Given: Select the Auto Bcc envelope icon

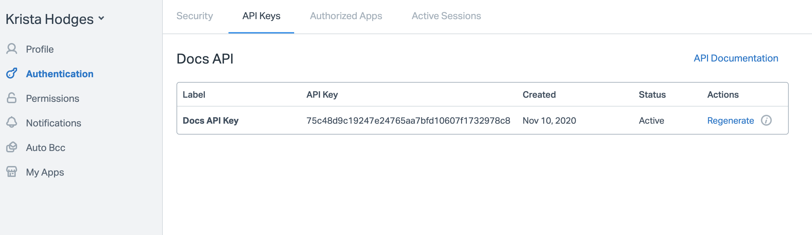Looking at the screenshot, I should (x=12, y=148).
